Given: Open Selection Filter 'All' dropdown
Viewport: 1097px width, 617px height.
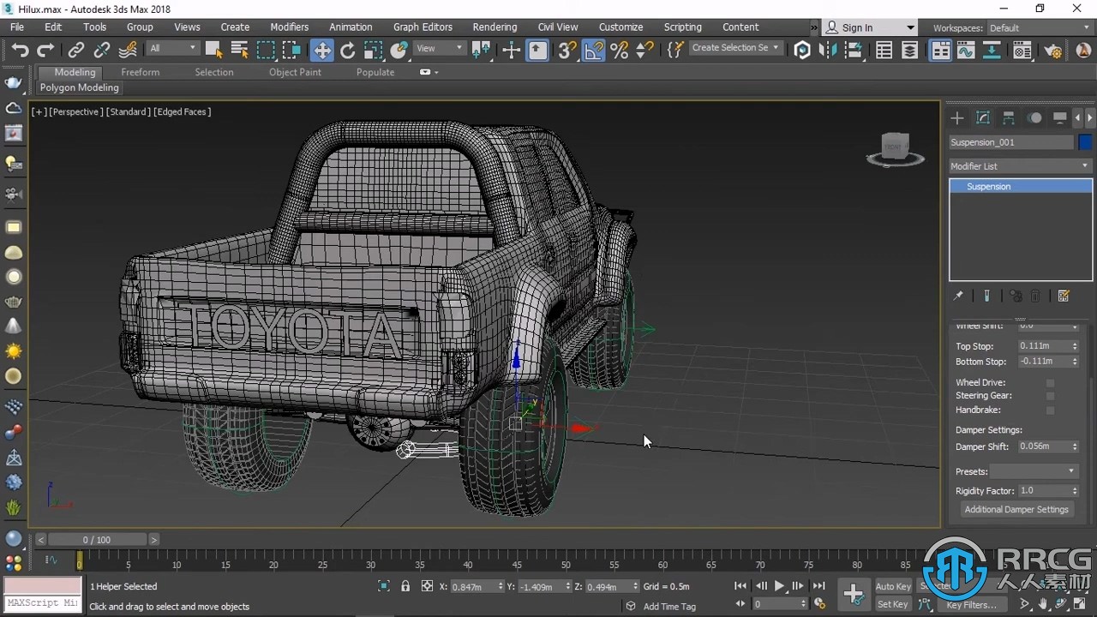Looking at the screenshot, I should pyautogui.click(x=172, y=48).
